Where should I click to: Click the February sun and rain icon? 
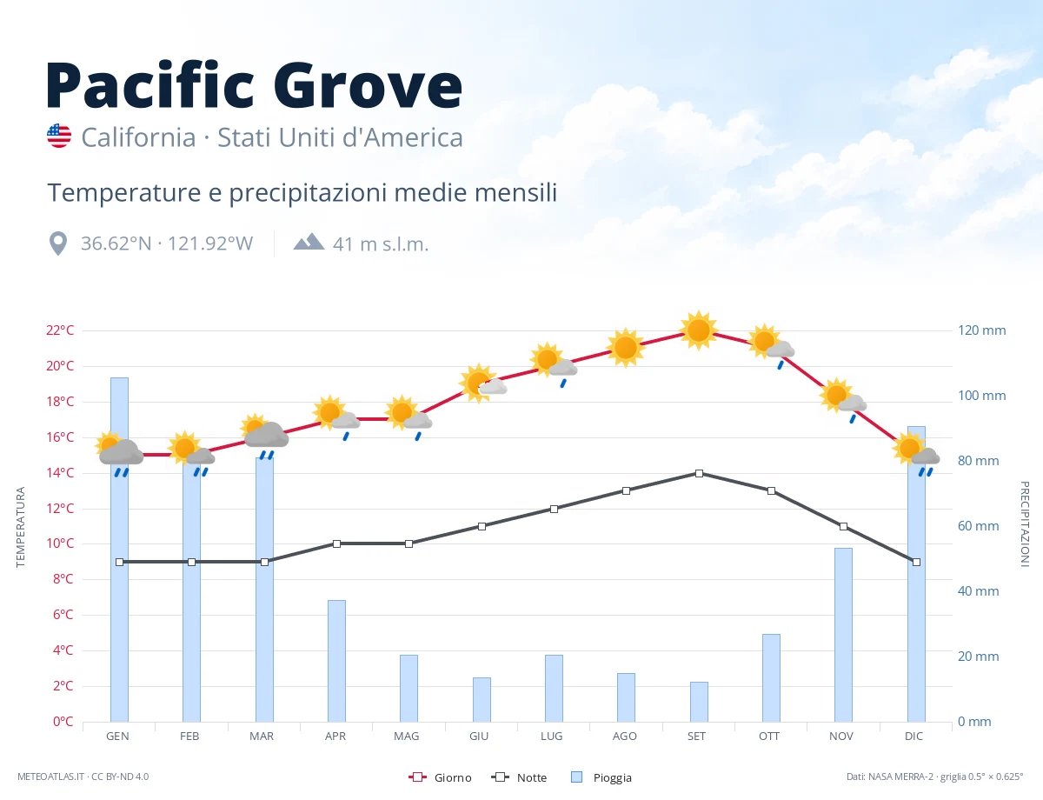(x=191, y=454)
